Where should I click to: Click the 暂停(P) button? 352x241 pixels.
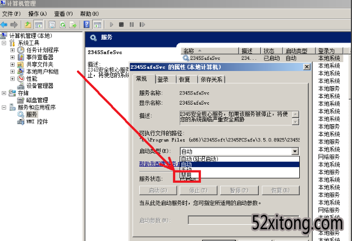click(239, 191)
